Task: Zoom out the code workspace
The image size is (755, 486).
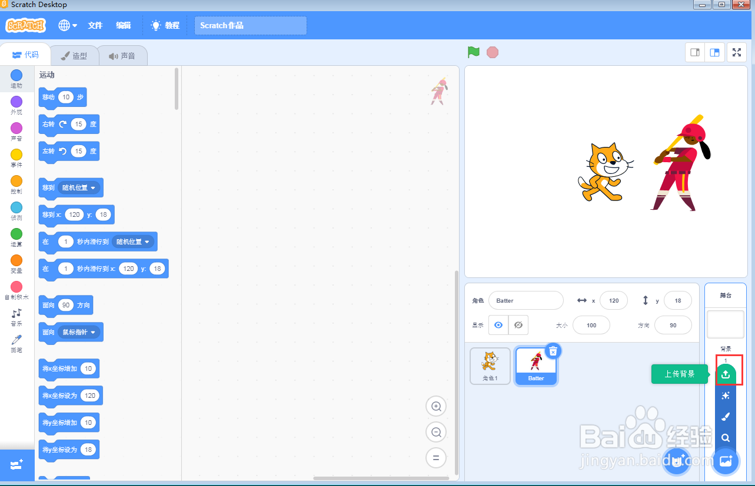Action: 436,433
